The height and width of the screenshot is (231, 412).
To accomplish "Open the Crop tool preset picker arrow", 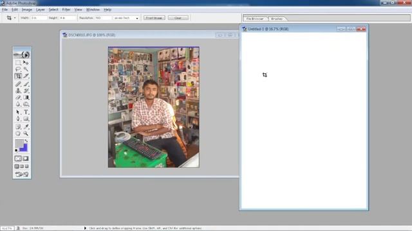I will 15,18.
